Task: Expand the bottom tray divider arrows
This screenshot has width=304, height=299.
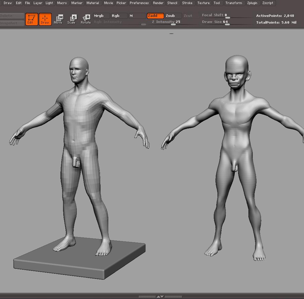Action: coord(160,297)
